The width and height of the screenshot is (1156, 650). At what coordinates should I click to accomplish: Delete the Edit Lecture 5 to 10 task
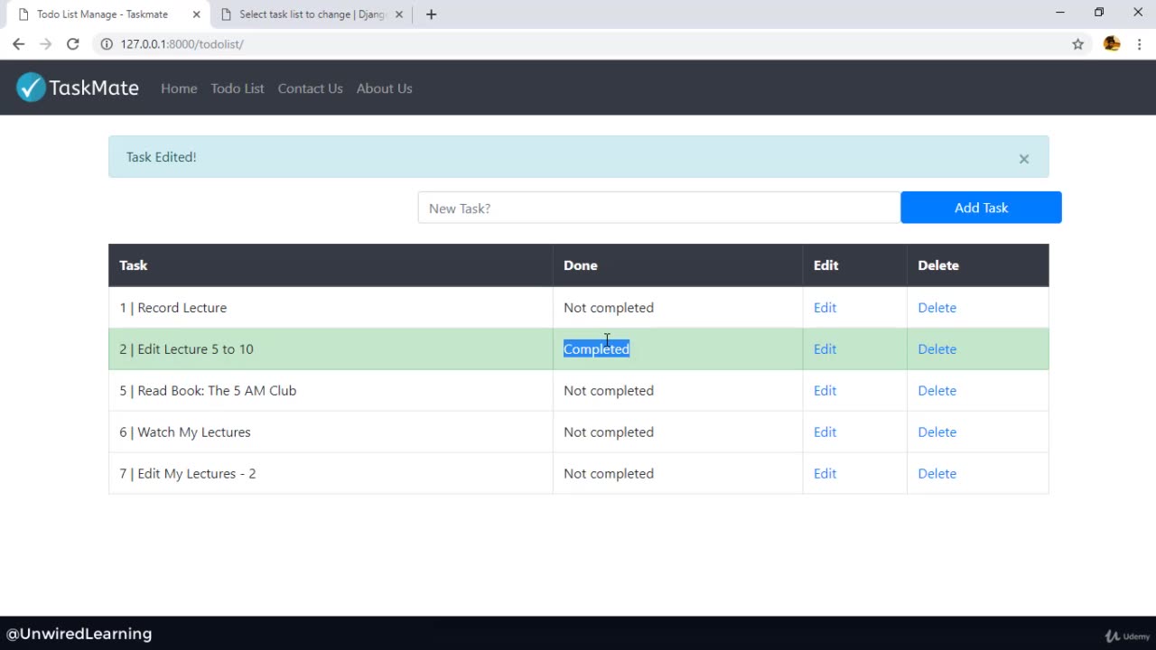pyautogui.click(x=937, y=349)
